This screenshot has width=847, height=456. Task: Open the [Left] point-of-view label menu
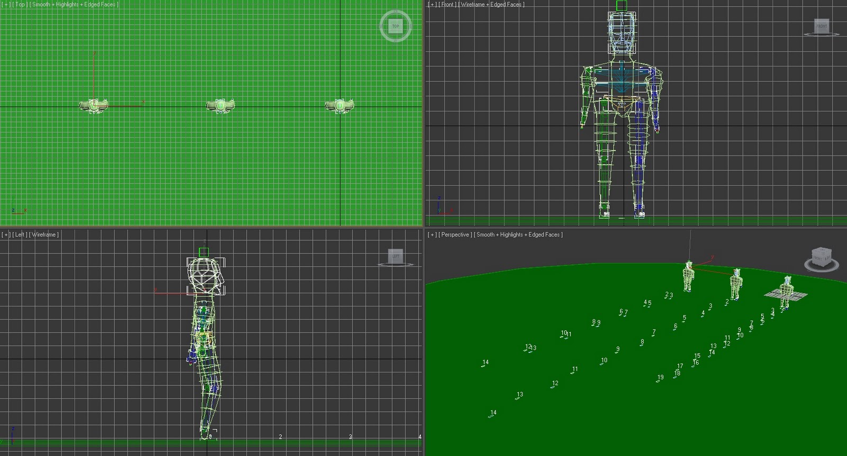click(x=20, y=235)
